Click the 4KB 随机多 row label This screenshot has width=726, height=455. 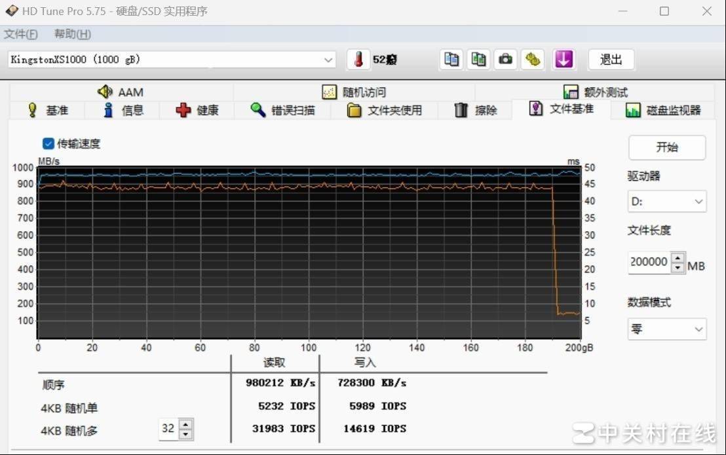[x=69, y=431]
